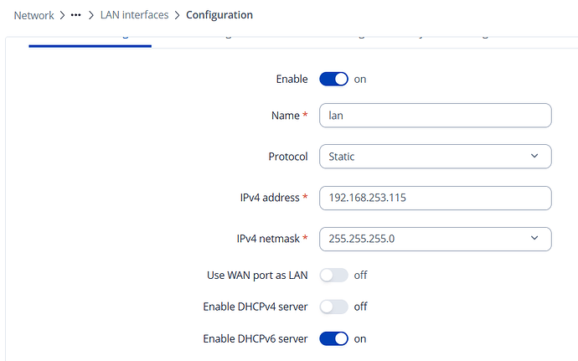Click the breadcrumb arrow right after Network
Image resolution: width=578 pixels, height=361 pixels.
click(x=62, y=15)
